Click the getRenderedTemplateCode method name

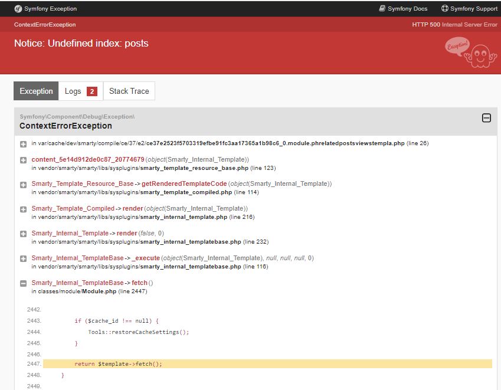pos(184,183)
